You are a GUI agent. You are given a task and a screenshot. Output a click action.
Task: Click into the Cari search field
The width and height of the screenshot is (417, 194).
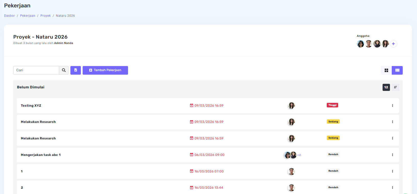(36, 70)
